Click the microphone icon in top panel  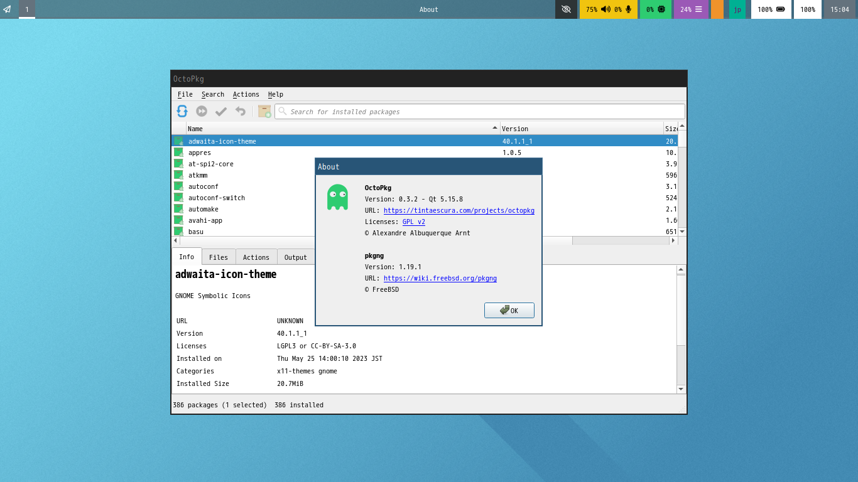tap(628, 9)
